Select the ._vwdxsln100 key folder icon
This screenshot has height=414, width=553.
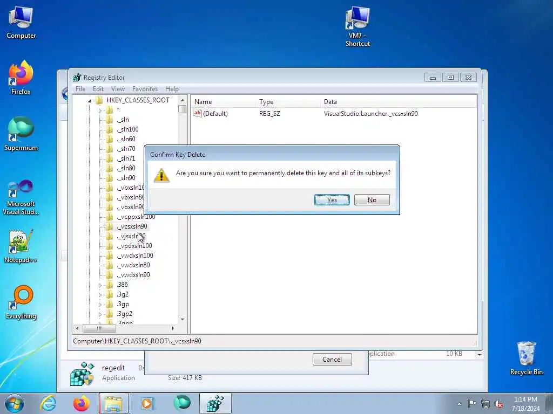pos(110,255)
